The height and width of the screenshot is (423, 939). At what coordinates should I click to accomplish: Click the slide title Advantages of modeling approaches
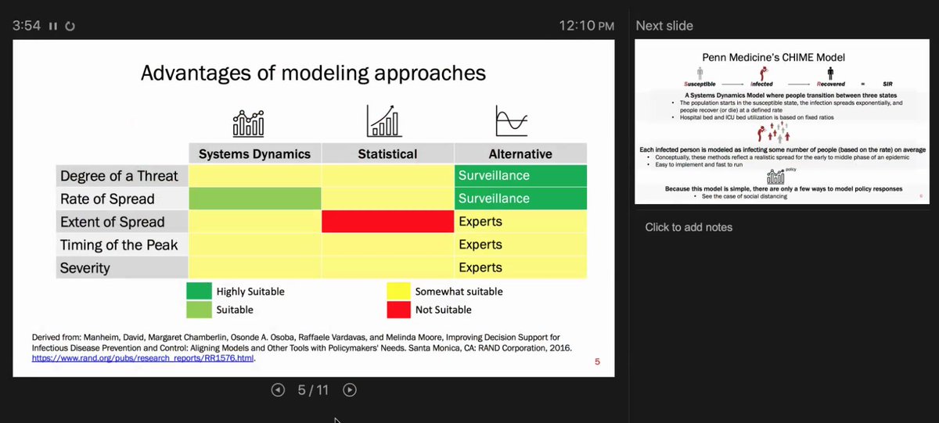(313, 73)
